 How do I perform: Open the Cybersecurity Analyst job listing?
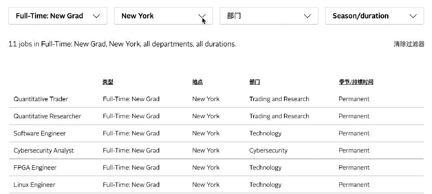[x=44, y=150]
